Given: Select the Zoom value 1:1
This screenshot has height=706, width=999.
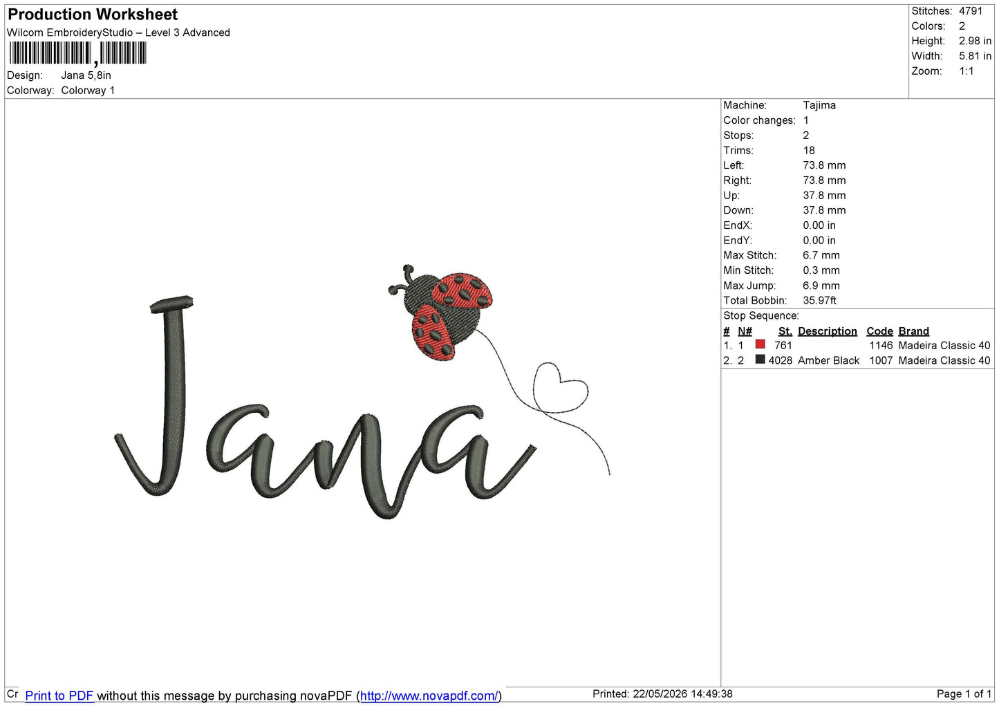Looking at the screenshot, I should pos(967,71).
